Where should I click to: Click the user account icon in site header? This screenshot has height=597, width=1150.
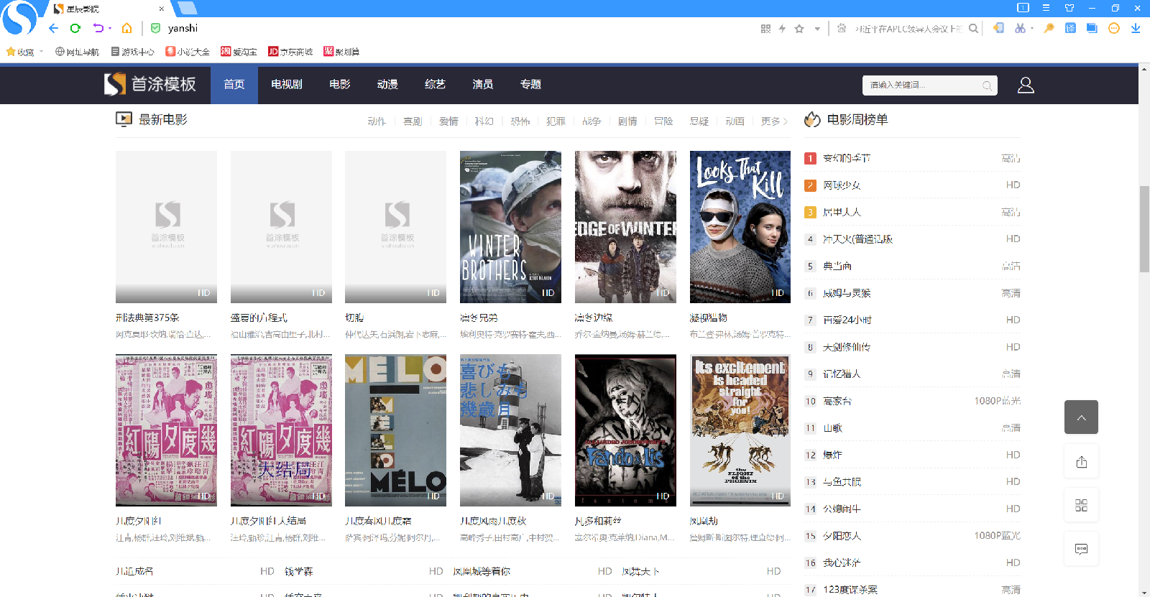click(1026, 85)
